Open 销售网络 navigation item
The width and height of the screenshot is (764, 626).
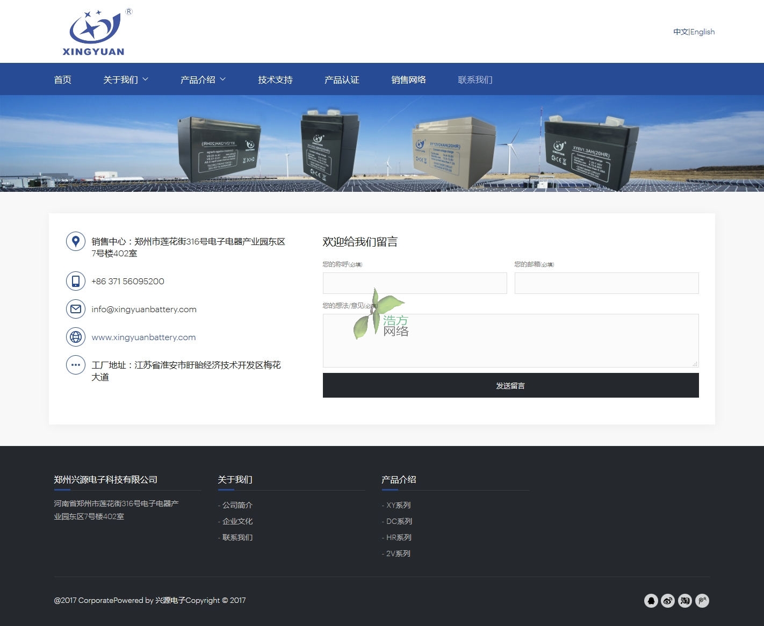(x=408, y=80)
